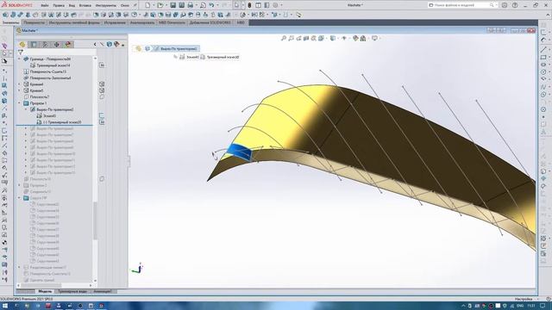This screenshot has width=552, height=310.
Task: Open the ConfigurationManager tab icon
Action: (x=45, y=45)
